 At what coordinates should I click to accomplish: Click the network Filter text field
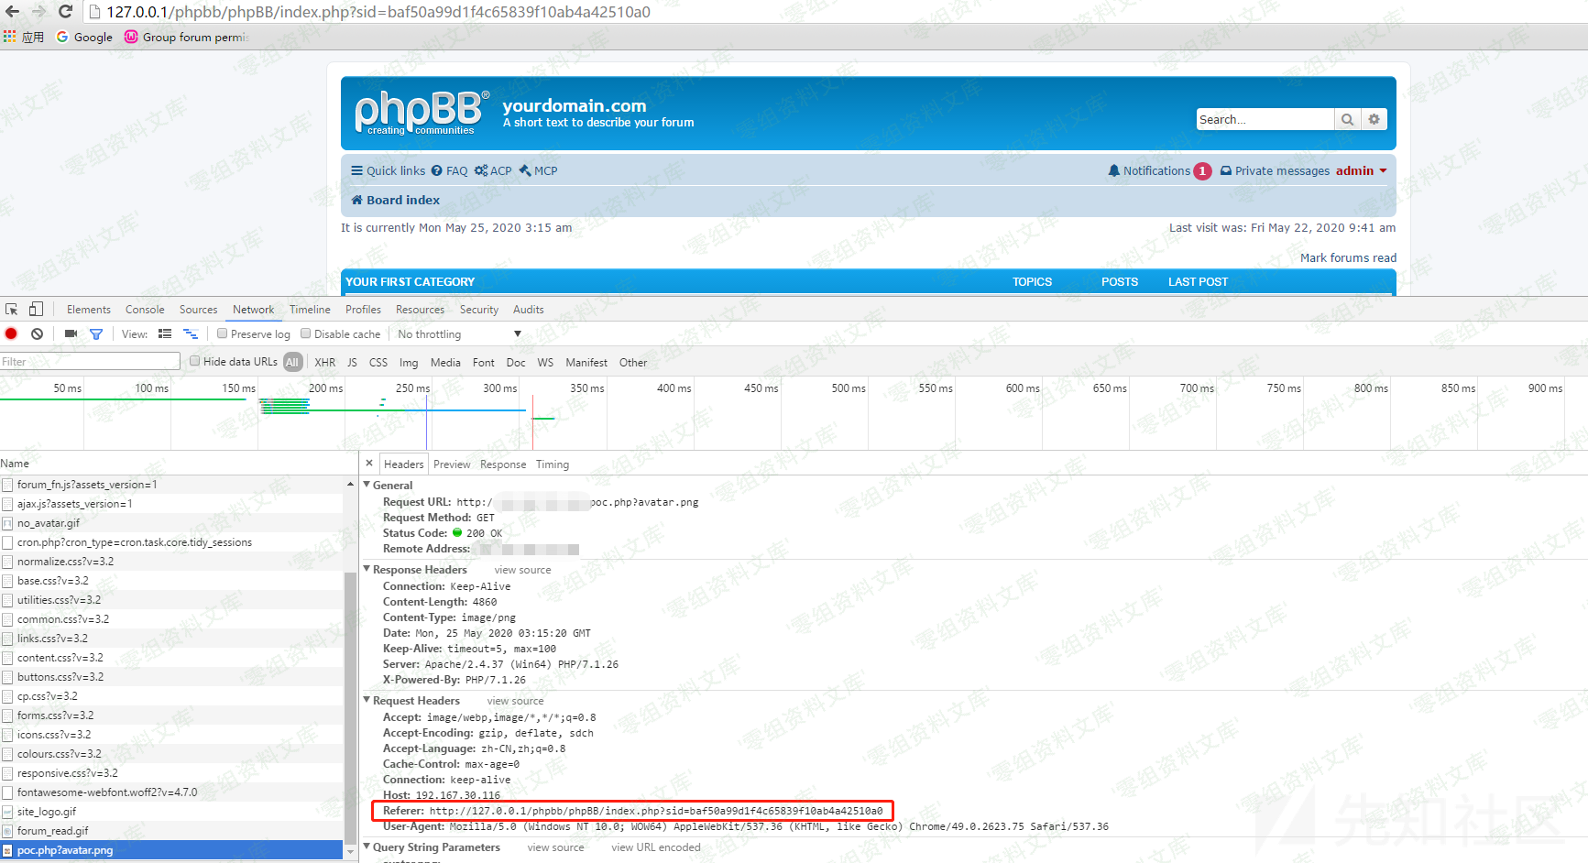click(x=90, y=362)
